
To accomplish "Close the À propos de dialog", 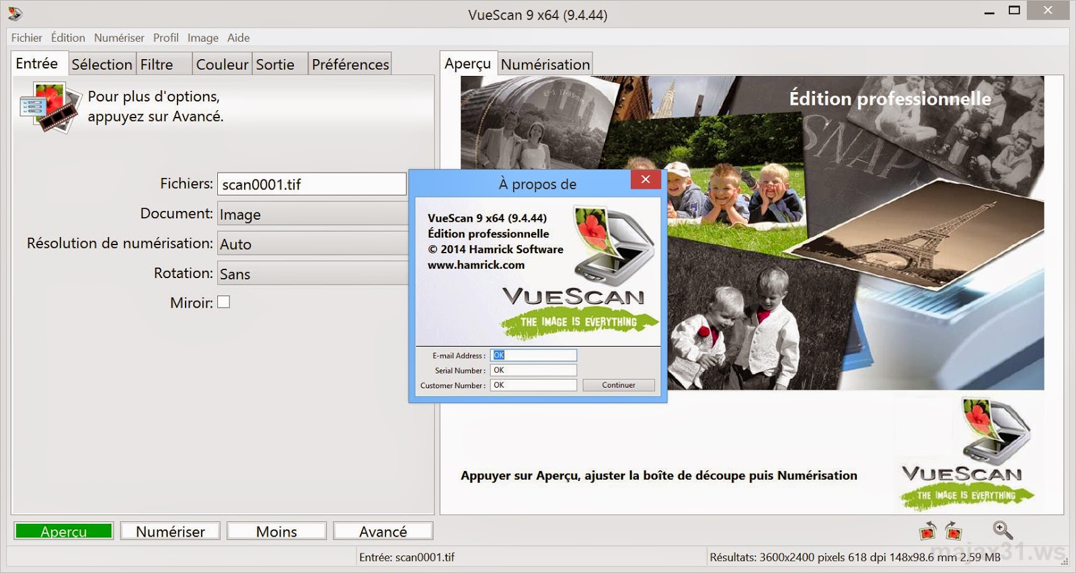I will coord(646,179).
